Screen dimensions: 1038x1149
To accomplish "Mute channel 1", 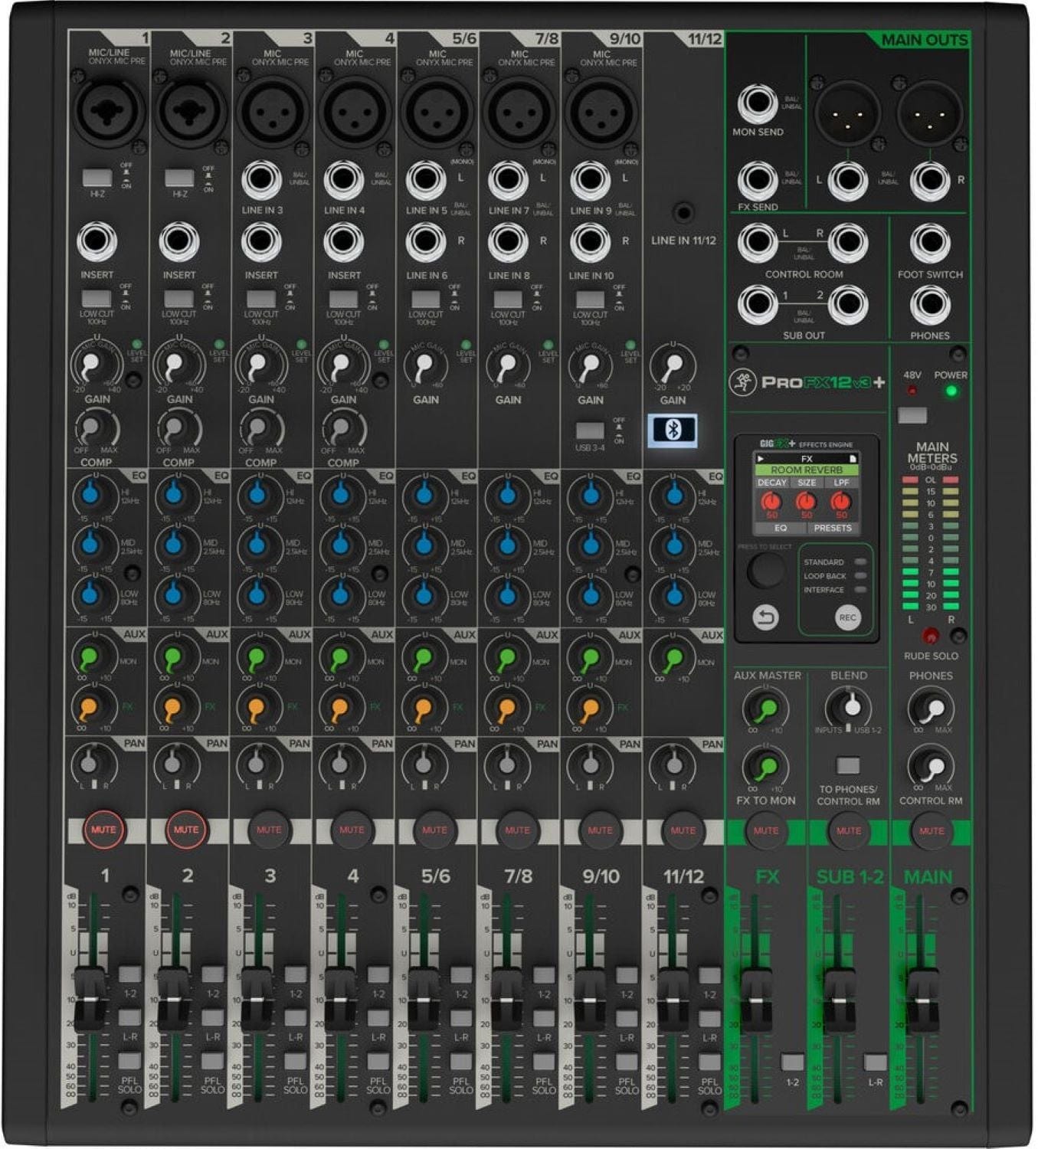I will pos(103,830).
